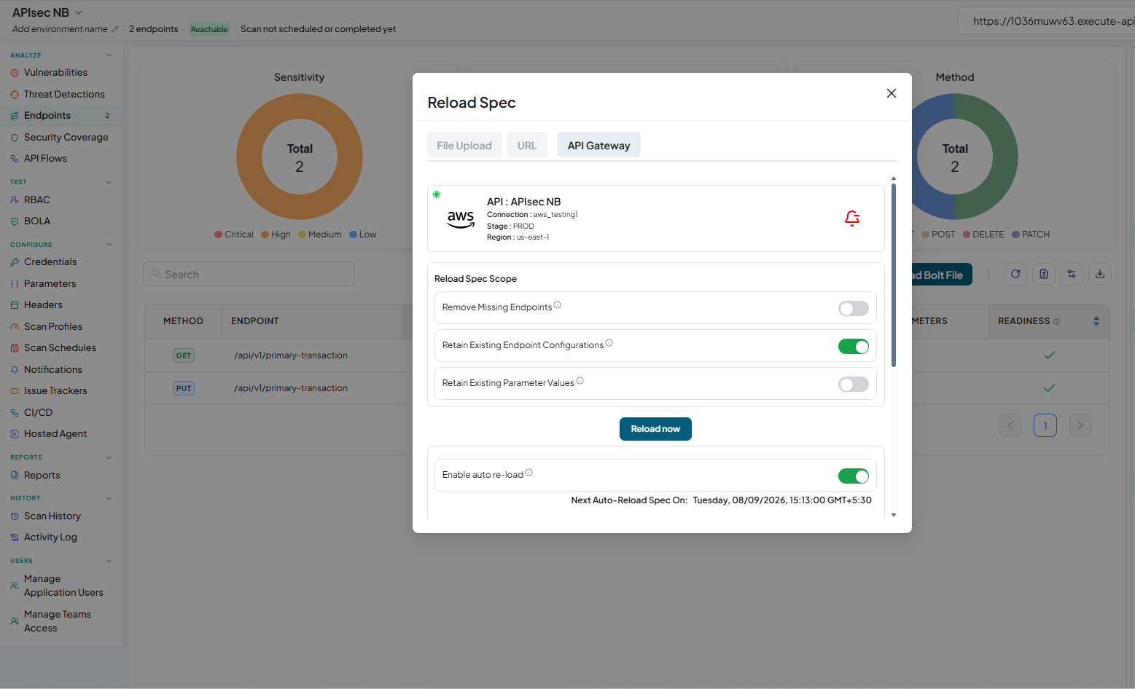
Task: Click the document icon in endpoints toolbar
Action: [x=1044, y=275]
